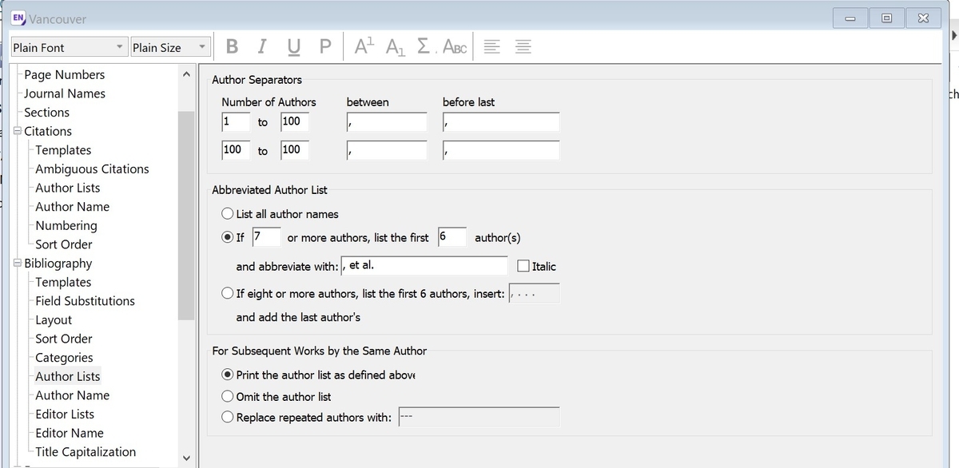Open the Plain Size dropdown
Viewport: 959px width, 468px height.
click(x=169, y=47)
